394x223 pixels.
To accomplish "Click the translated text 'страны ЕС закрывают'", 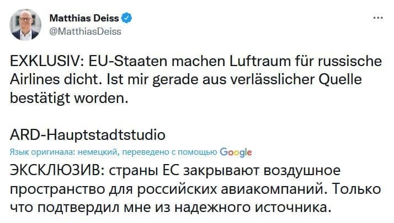I will click(169, 170).
